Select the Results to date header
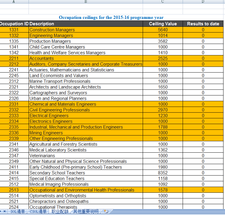 203,24
